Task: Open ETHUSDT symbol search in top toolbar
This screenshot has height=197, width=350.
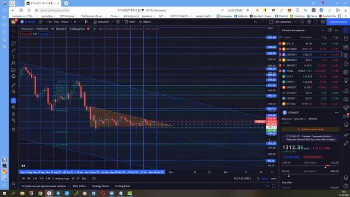Action: pyautogui.click(x=28, y=22)
